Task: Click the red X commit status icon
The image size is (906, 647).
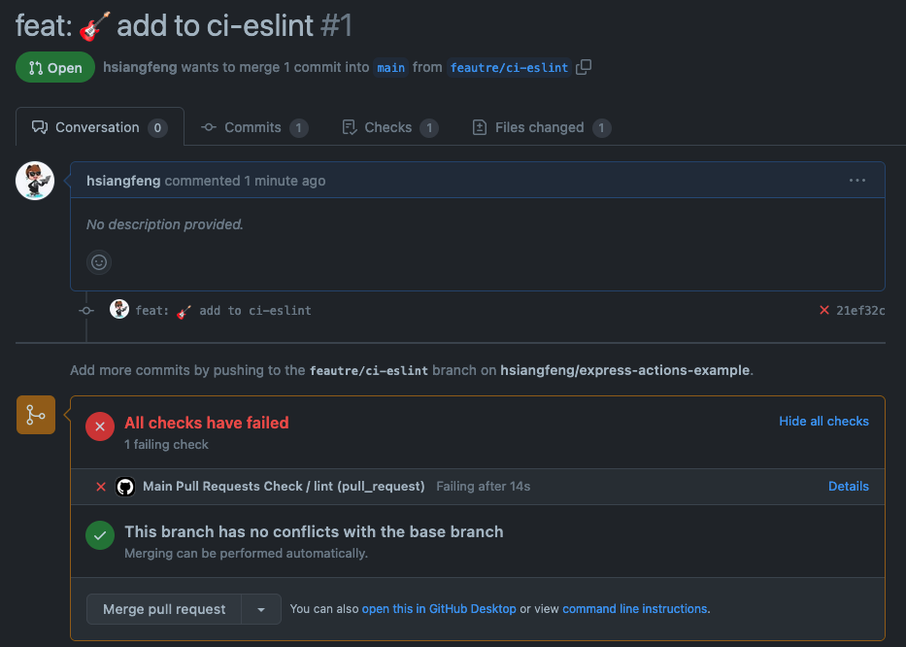Action: 824,311
